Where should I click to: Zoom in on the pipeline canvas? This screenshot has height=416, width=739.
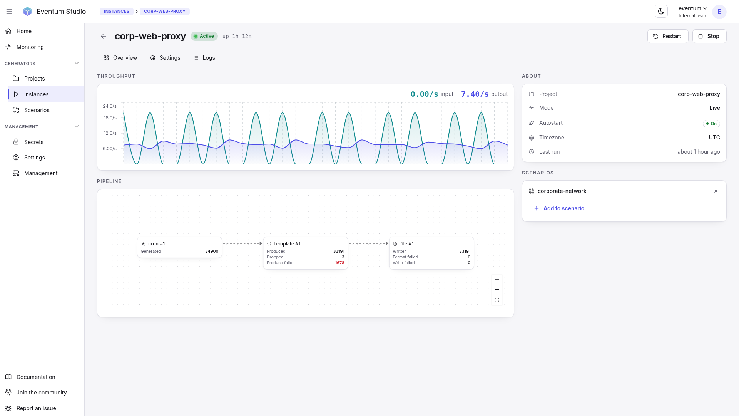(x=497, y=280)
